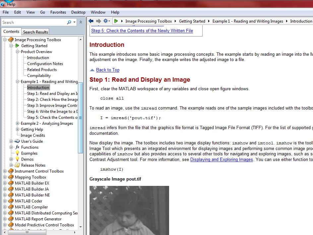Select Configuration Notes in the tree
Screen dimensions: 313x235
(45, 64)
